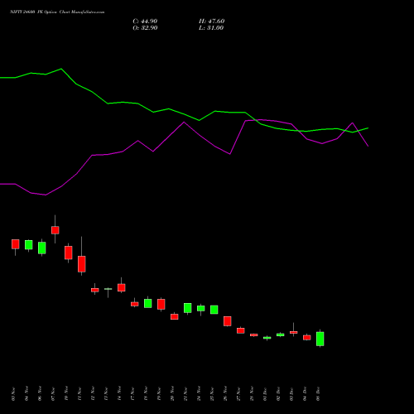Select the 27 Nov date label

pyautogui.click(x=238, y=394)
